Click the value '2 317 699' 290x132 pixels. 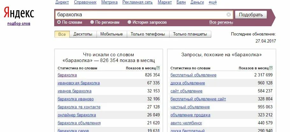pos(263,75)
